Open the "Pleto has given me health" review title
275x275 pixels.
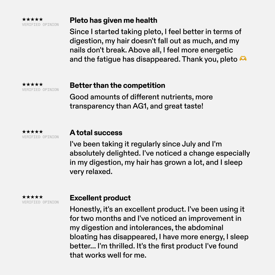click(x=113, y=20)
